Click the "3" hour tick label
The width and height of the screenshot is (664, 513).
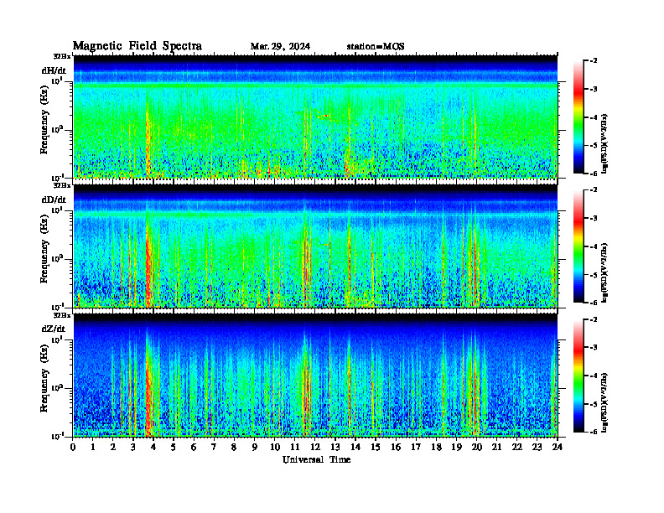133,447
